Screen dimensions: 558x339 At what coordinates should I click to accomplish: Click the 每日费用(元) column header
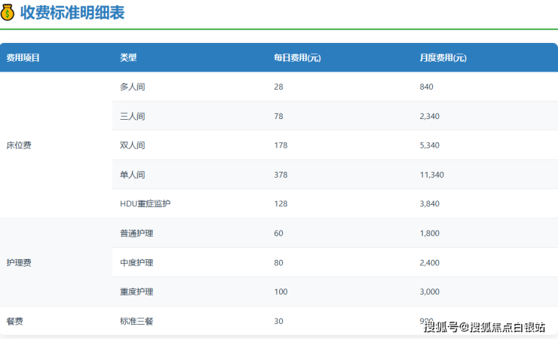tap(297, 58)
